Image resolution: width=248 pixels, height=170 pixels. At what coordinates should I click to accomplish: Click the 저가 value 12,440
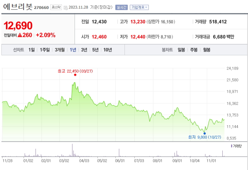[x=138, y=37]
